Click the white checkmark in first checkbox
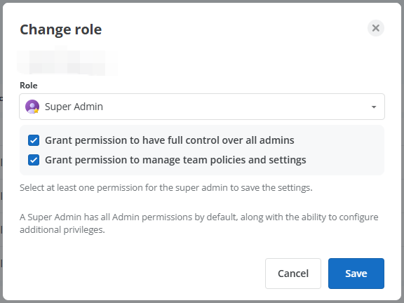 [34, 140]
